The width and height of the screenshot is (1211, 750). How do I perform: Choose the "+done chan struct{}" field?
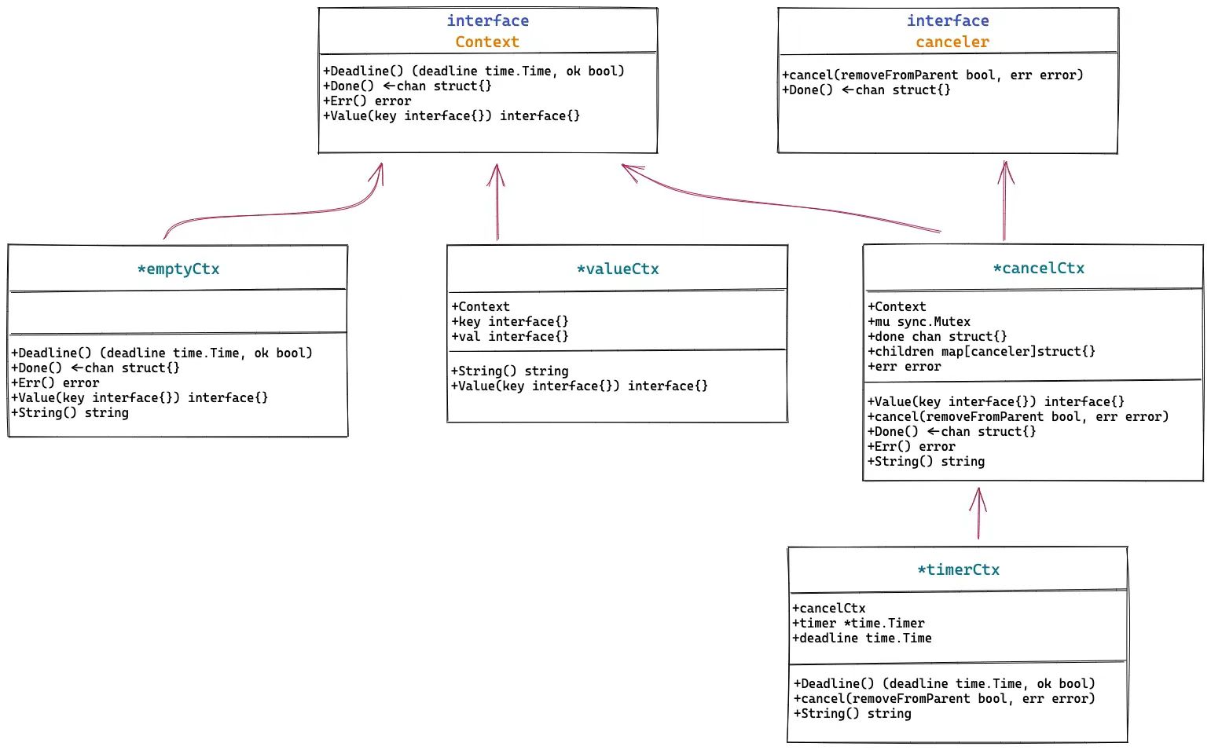pyautogui.click(x=938, y=336)
